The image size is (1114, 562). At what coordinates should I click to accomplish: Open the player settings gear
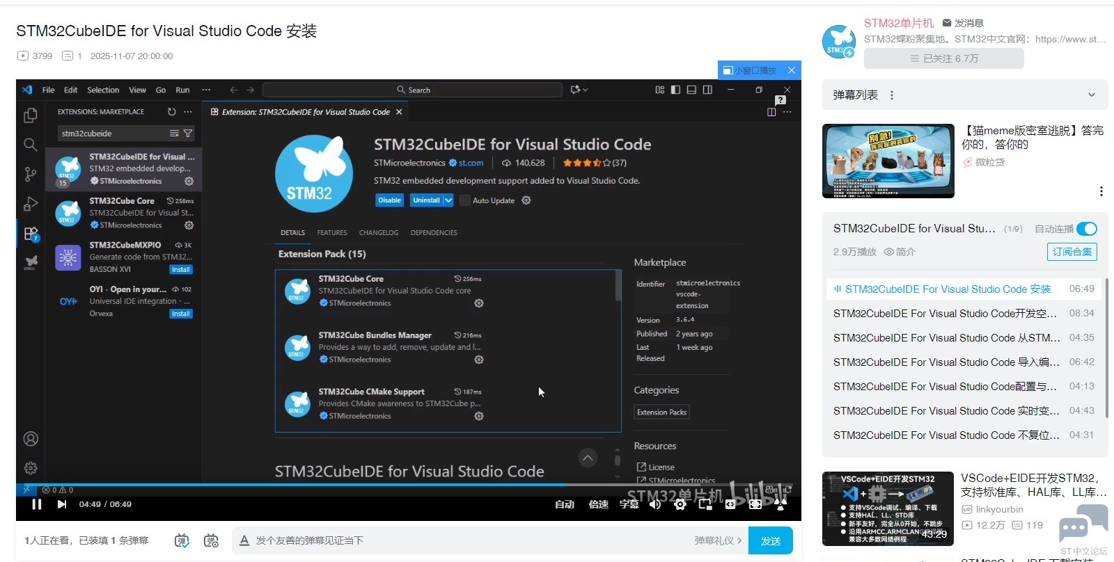click(680, 504)
